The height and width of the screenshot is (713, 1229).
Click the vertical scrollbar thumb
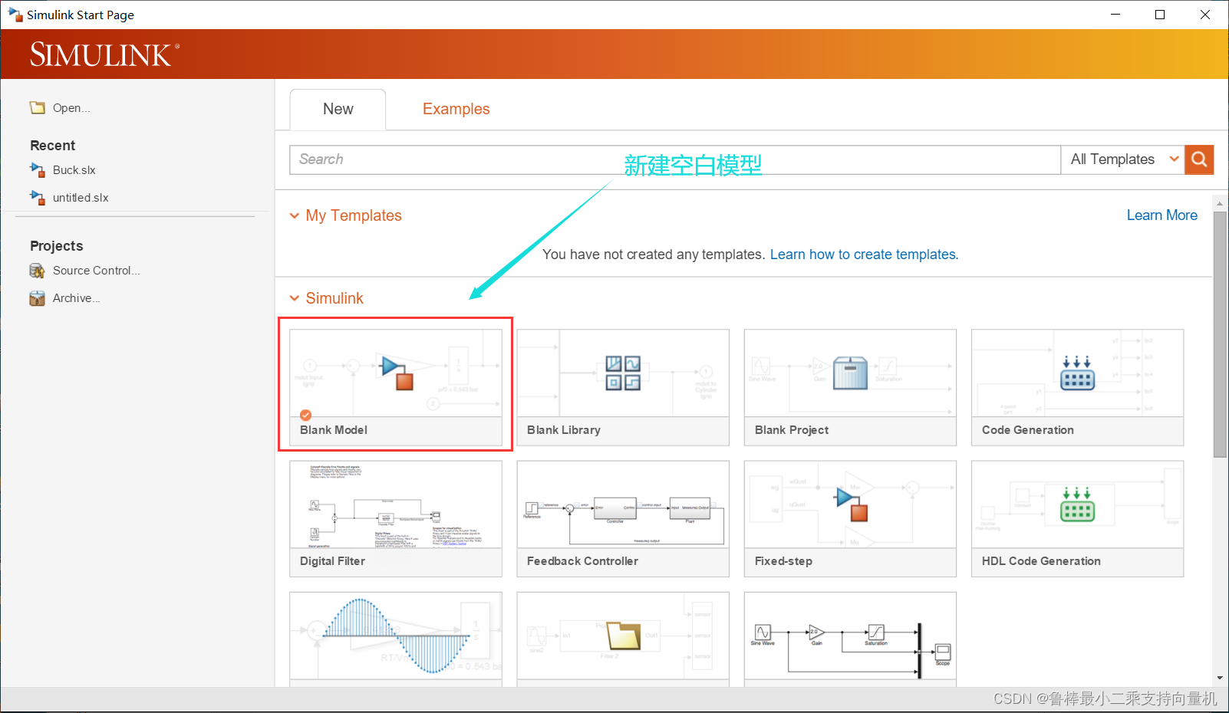pos(1220,333)
